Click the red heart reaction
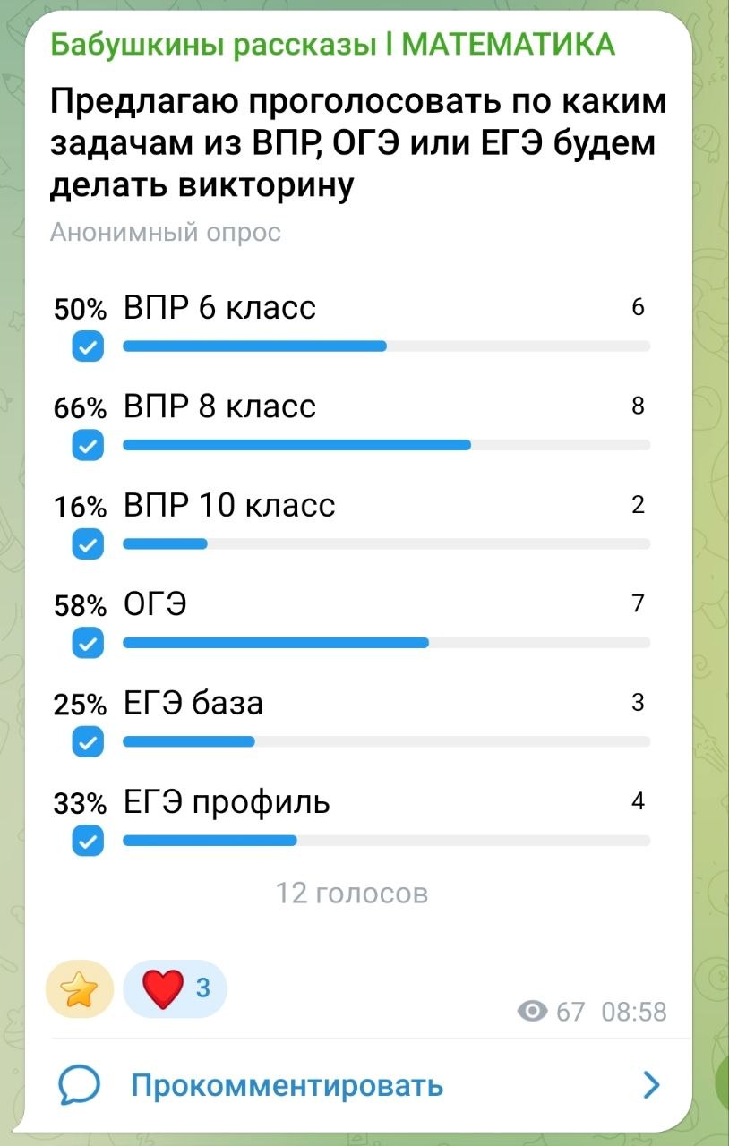This screenshot has width=729, height=1146. pyautogui.click(x=164, y=989)
